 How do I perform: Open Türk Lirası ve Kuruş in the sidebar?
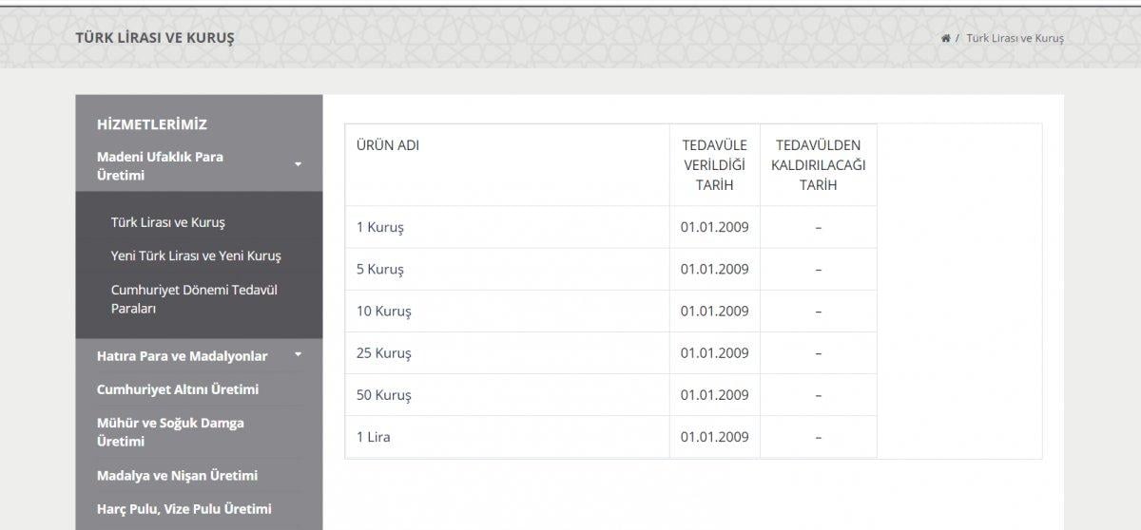[167, 222]
